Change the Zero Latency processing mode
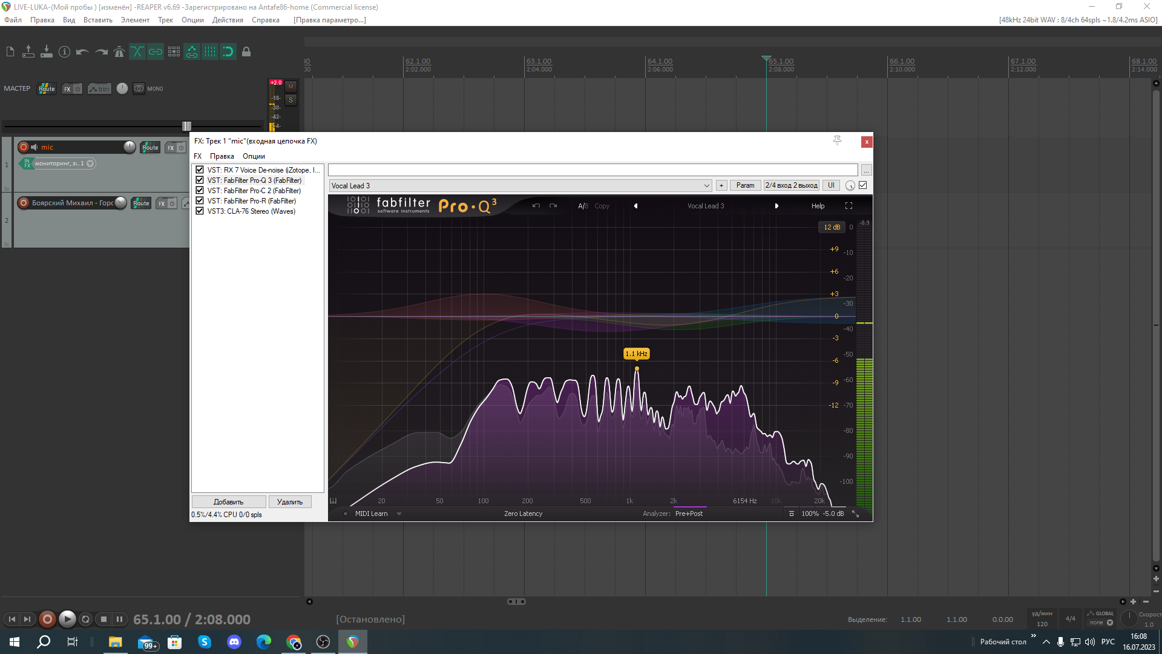The height and width of the screenshot is (654, 1162). [x=524, y=514]
